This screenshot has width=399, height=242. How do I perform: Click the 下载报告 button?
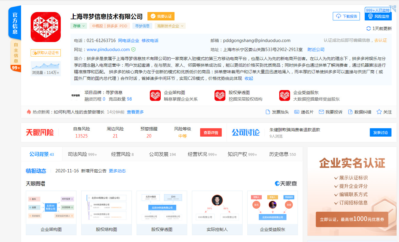coord(346,16)
